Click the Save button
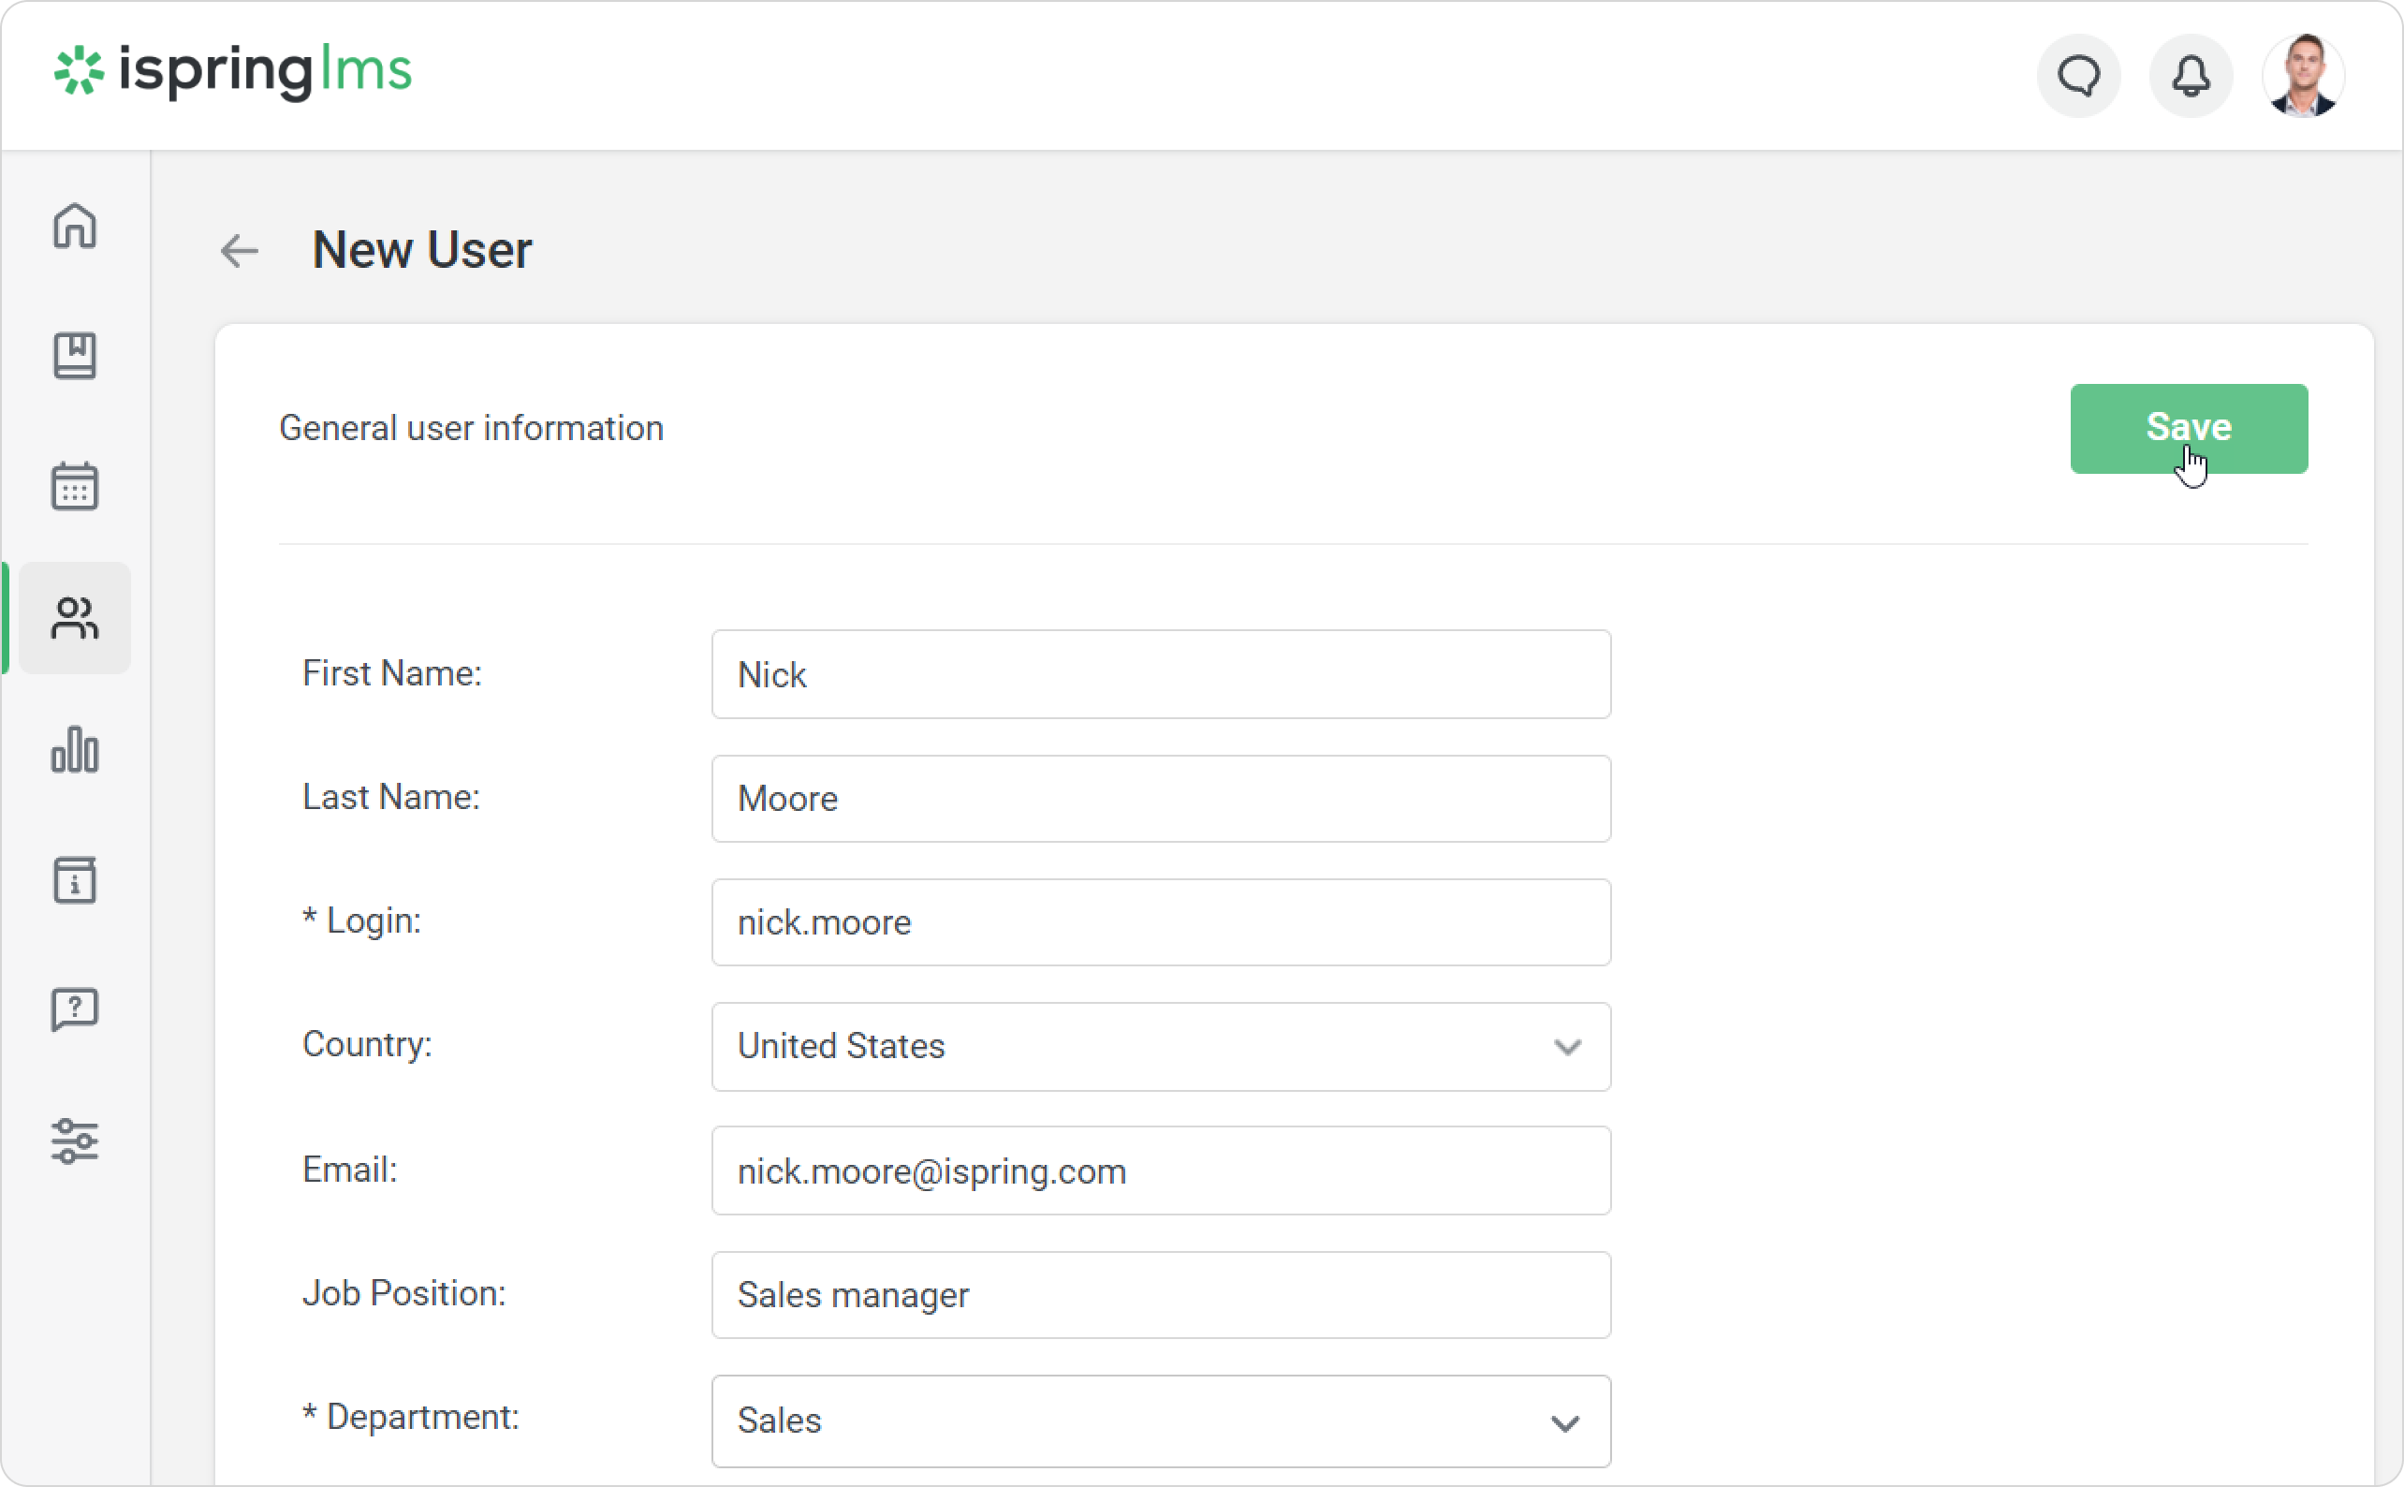Viewport: 2404px width, 1487px height. point(2189,429)
